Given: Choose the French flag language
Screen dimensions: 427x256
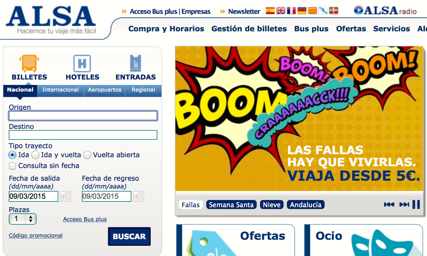Looking at the screenshot, I should [x=291, y=11].
